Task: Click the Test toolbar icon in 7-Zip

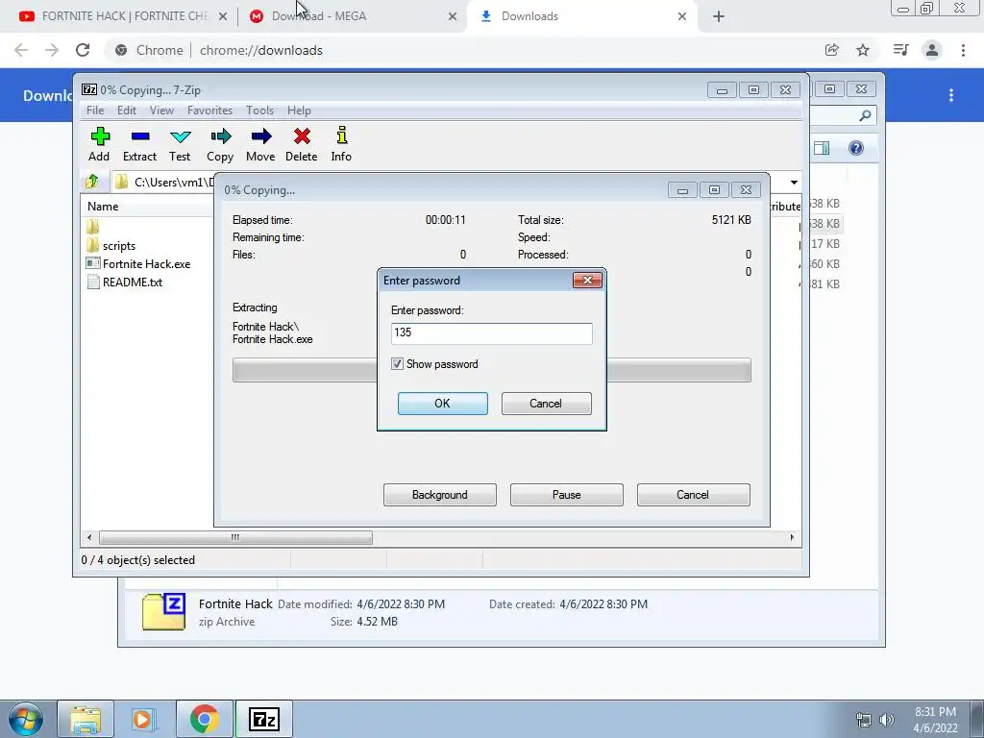Action: click(180, 144)
